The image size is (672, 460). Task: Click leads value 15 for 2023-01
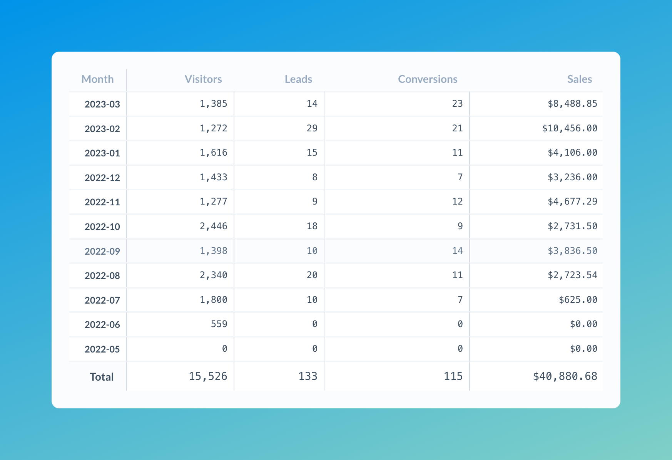point(312,153)
